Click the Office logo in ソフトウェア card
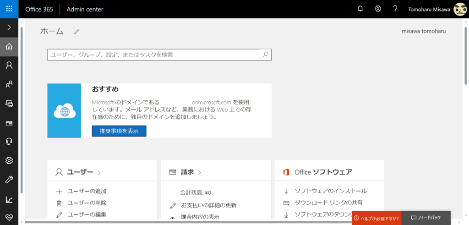469x225 pixels. 286,172
